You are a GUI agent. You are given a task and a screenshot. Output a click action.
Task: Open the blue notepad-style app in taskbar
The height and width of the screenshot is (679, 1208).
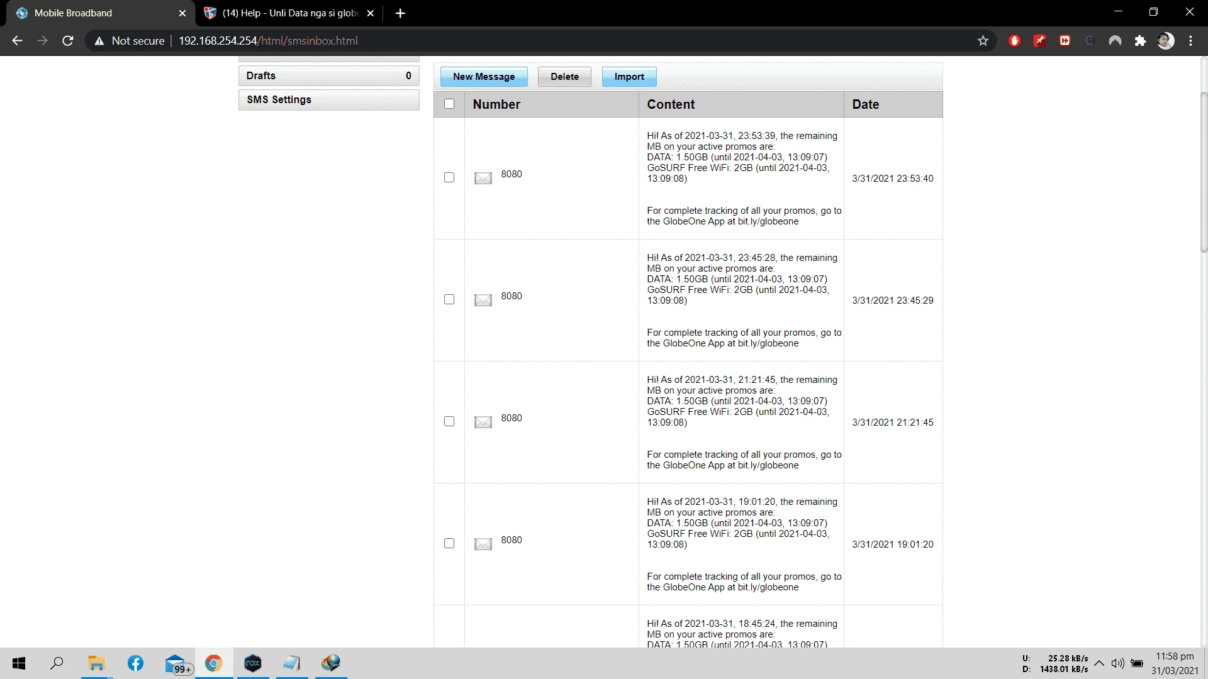tap(291, 663)
